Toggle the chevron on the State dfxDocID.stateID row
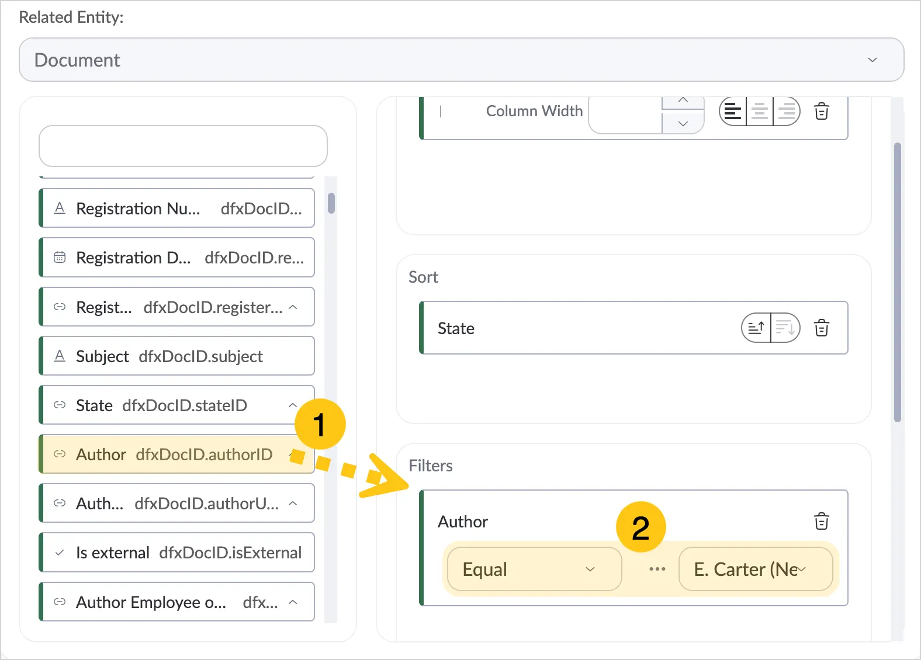The width and height of the screenshot is (921, 660). click(x=293, y=405)
